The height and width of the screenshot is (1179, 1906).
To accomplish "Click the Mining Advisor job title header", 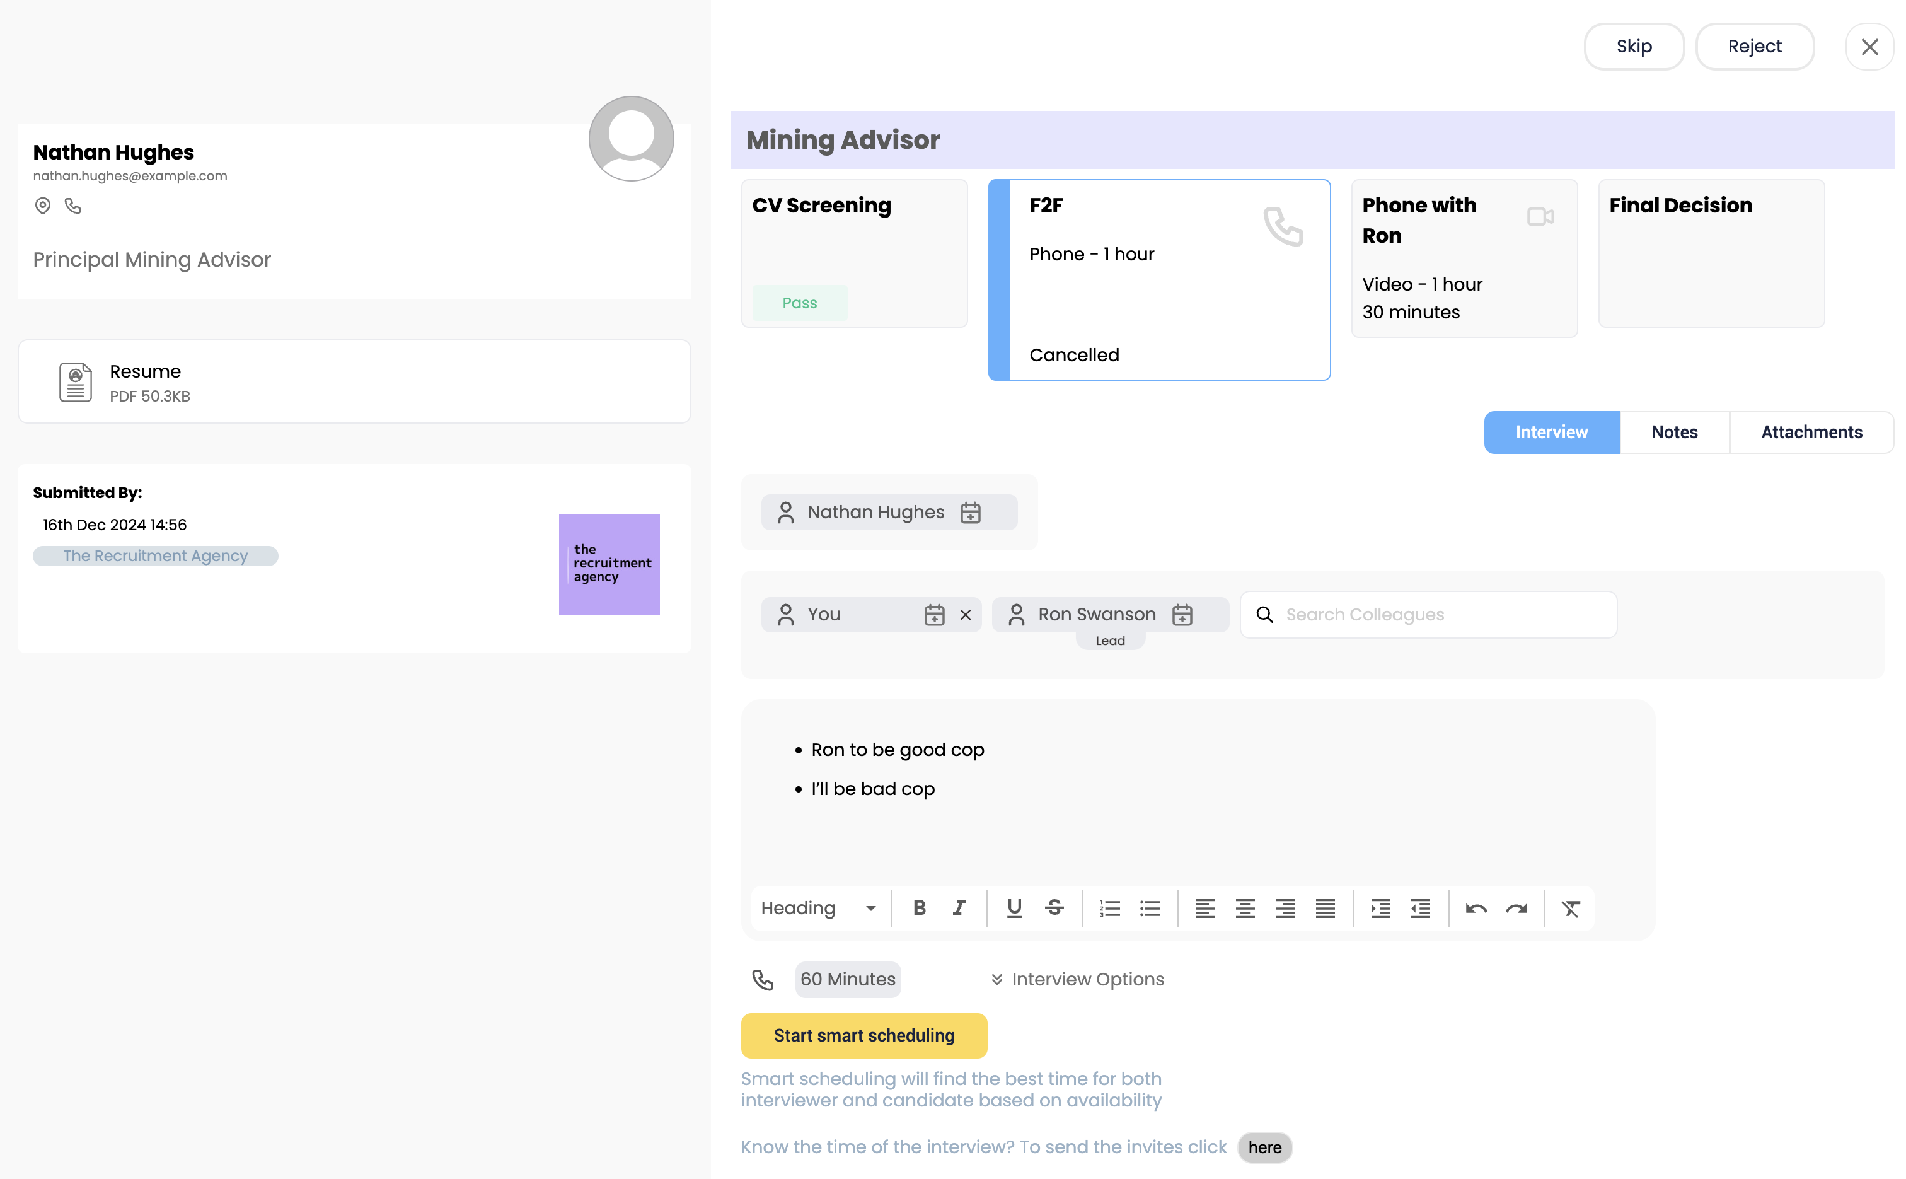I will pos(843,141).
